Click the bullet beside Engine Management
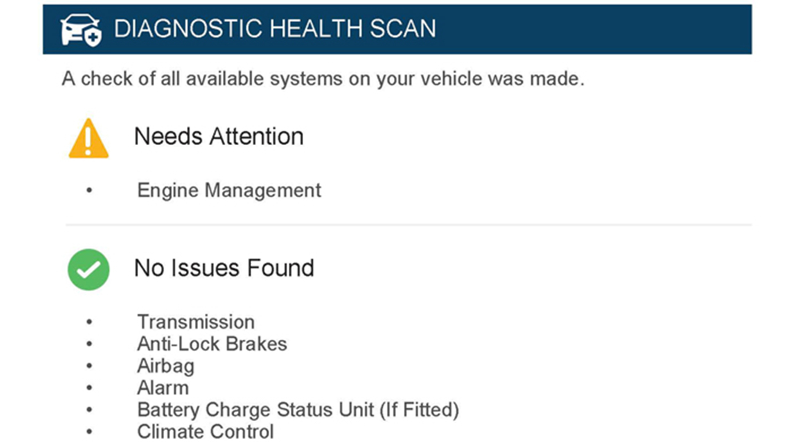The width and height of the screenshot is (786, 442). coord(89,190)
